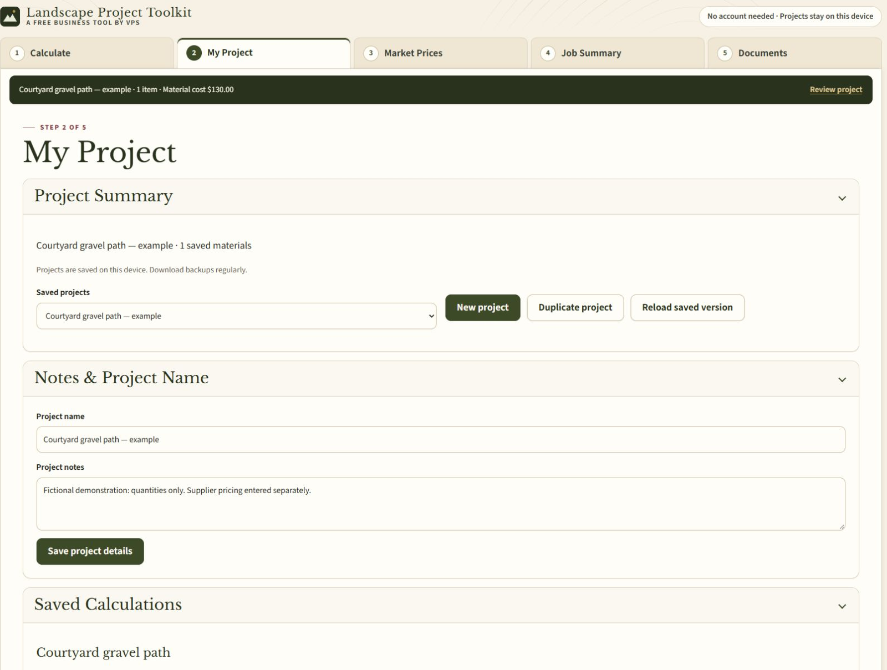887x670 pixels.
Task: Open the Saved projects dropdown
Action: click(x=236, y=316)
